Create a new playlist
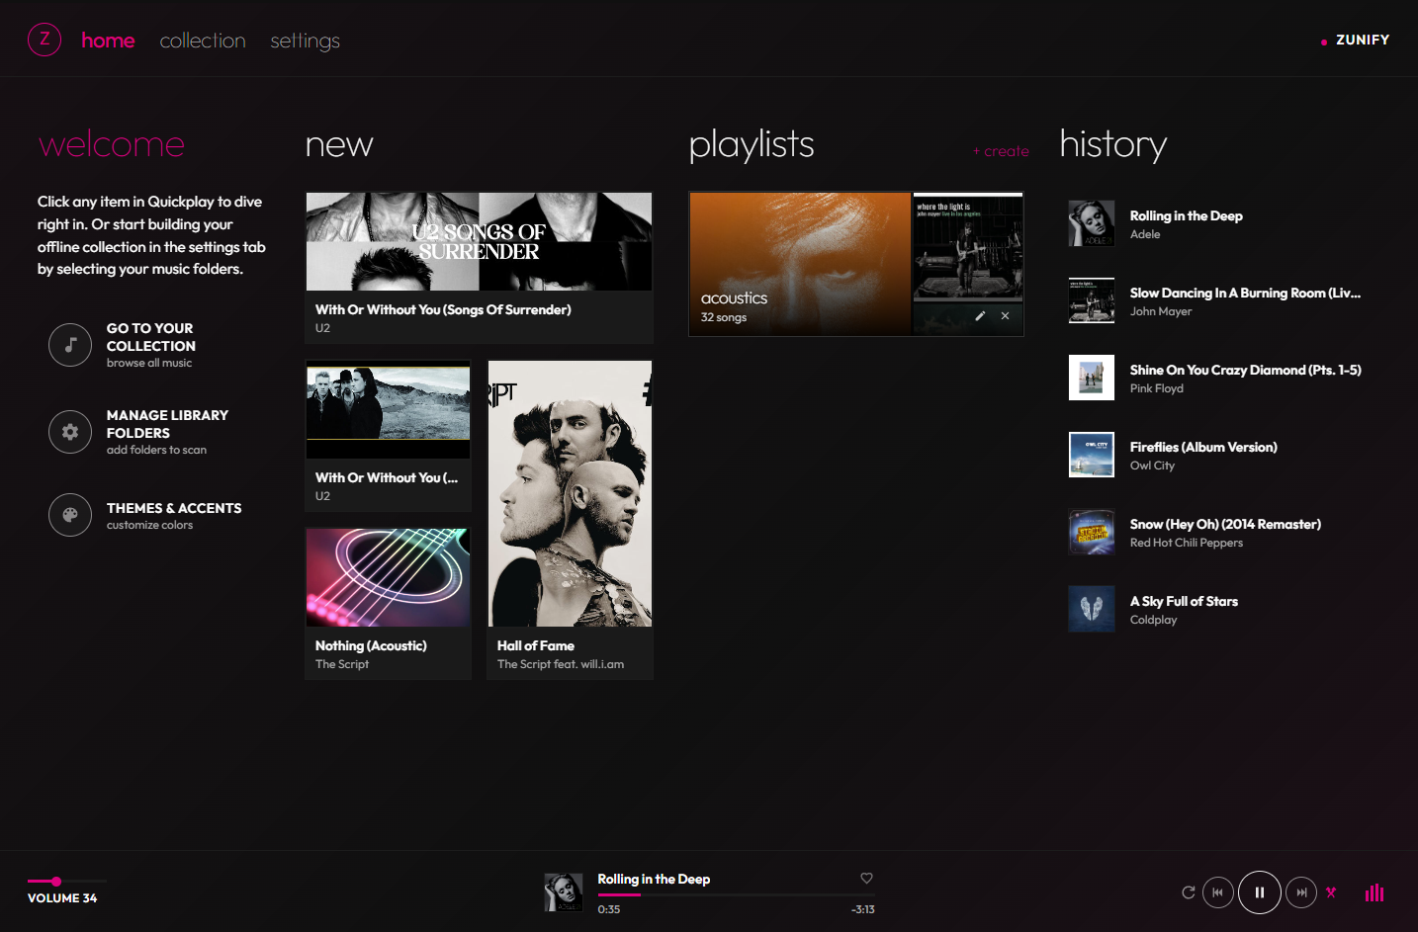The image size is (1418, 932). coord(1001,151)
